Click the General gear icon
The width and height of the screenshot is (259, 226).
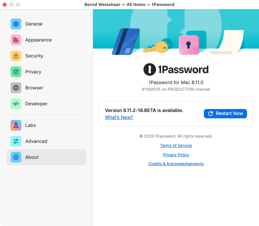click(x=16, y=24)
